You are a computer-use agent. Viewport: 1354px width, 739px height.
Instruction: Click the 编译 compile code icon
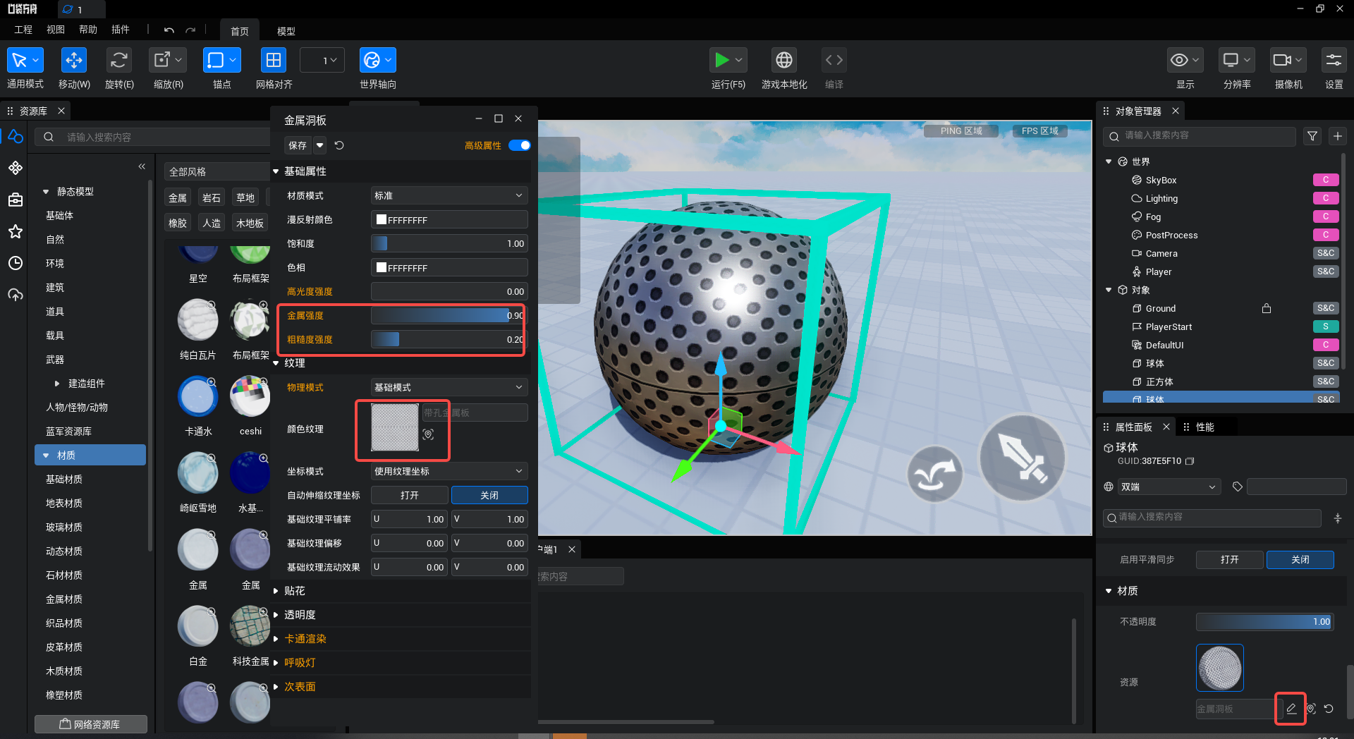point(834,61)
